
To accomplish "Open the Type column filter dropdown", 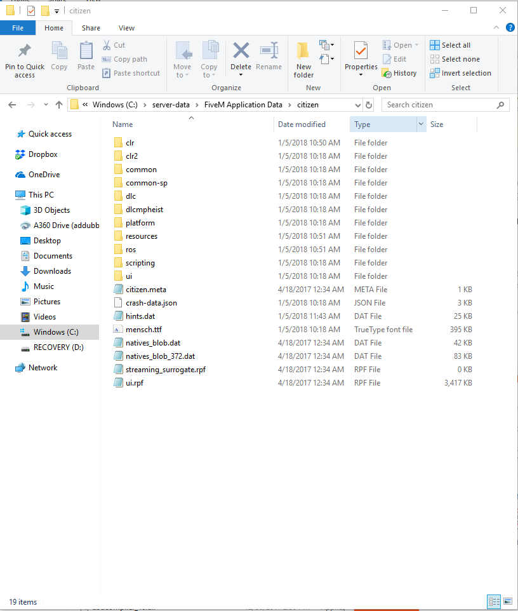I will click(421, 124).
